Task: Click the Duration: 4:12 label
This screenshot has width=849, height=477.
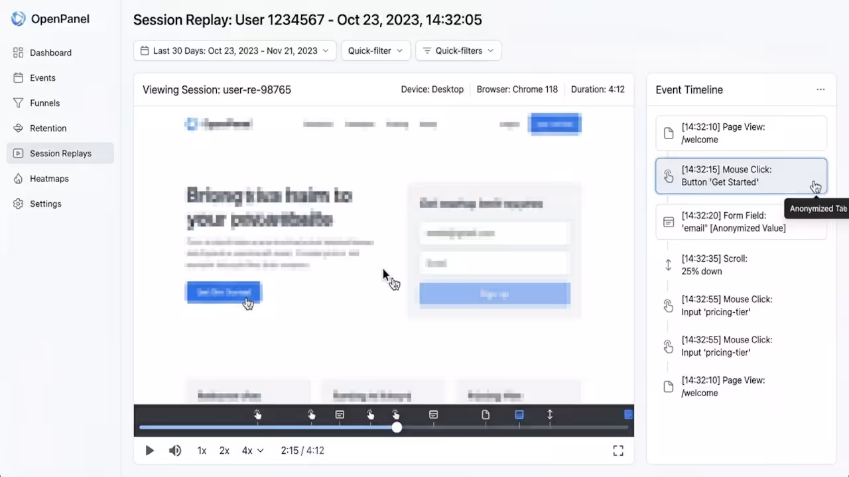Action: tap(598, 89)
